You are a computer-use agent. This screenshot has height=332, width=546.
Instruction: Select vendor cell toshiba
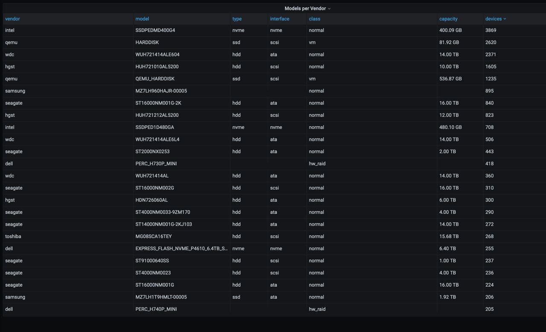(13, 236)
